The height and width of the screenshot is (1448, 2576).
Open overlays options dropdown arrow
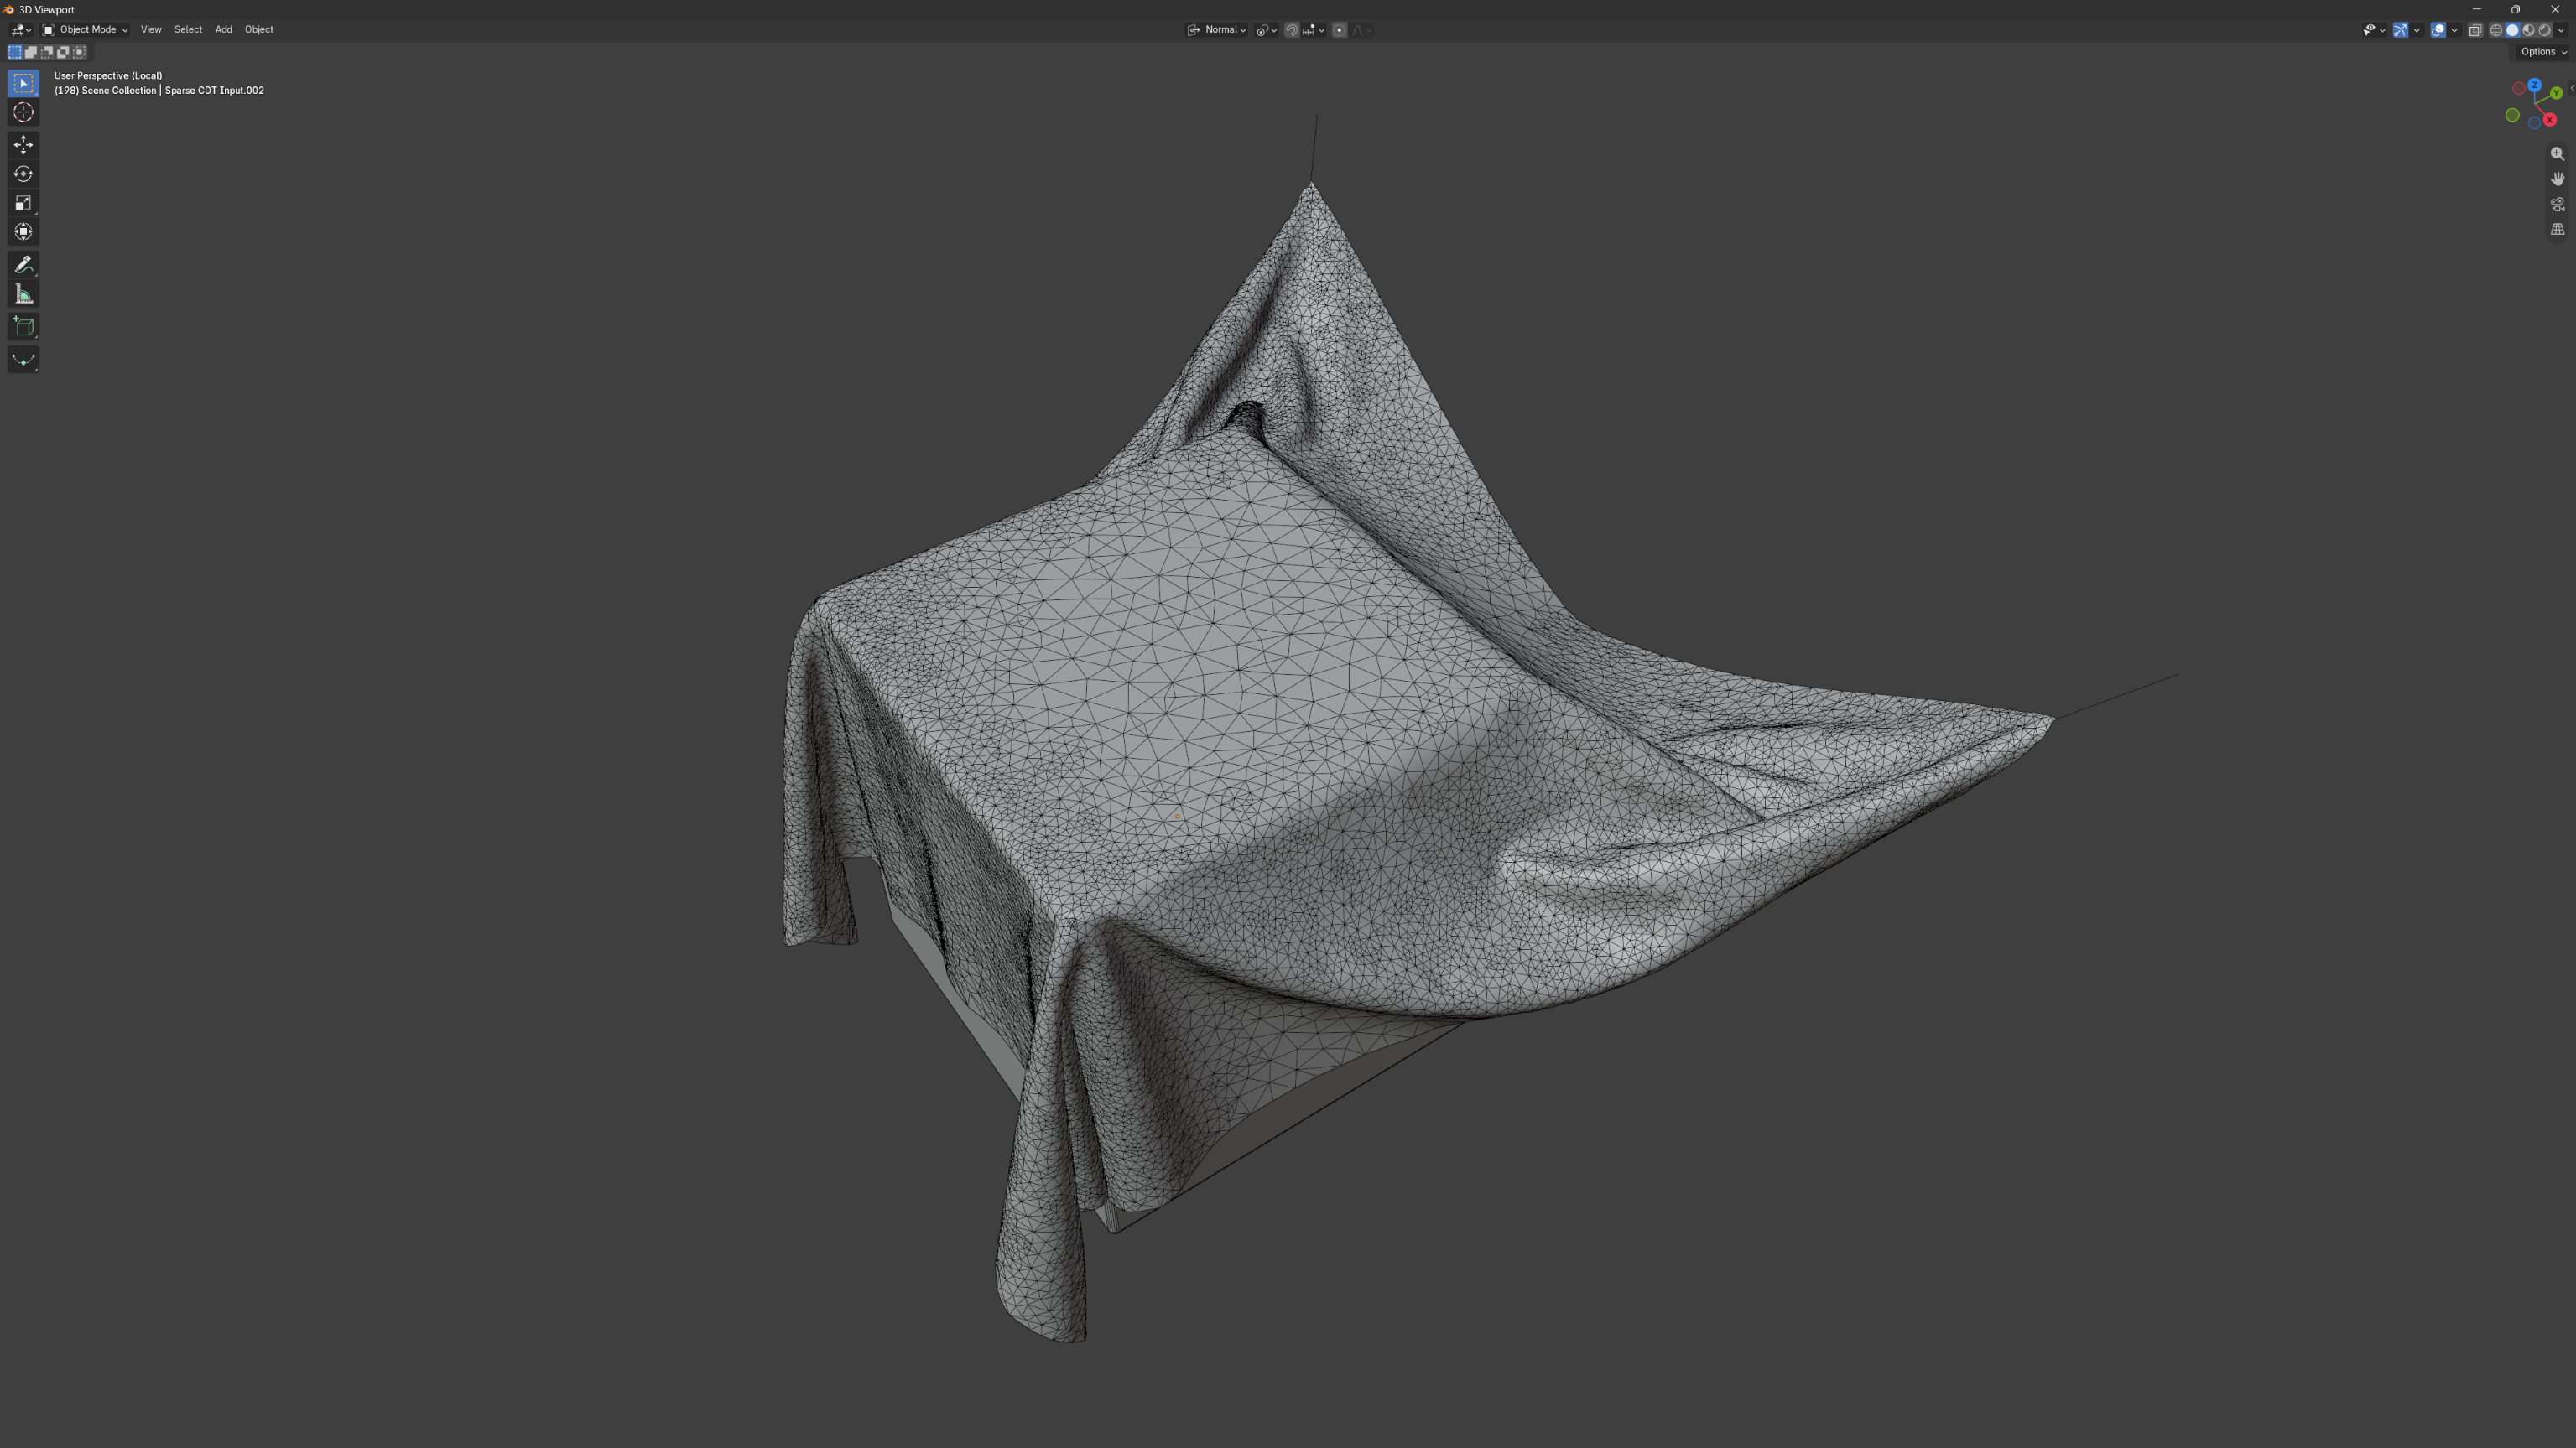pos(2454,30)
